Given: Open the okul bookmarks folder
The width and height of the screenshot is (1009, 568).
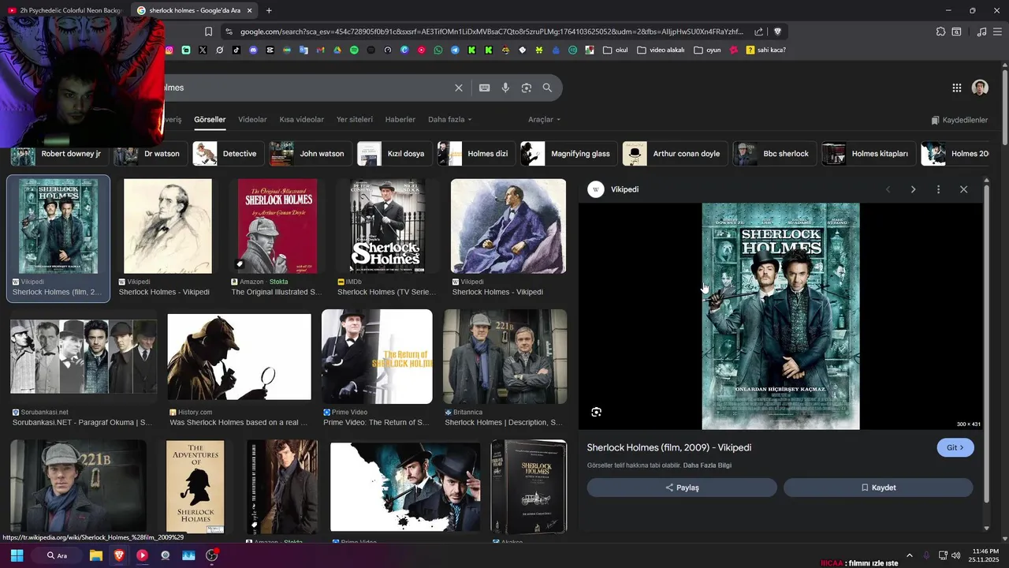Looking at the screenshot, I should (x=616, y=50).
